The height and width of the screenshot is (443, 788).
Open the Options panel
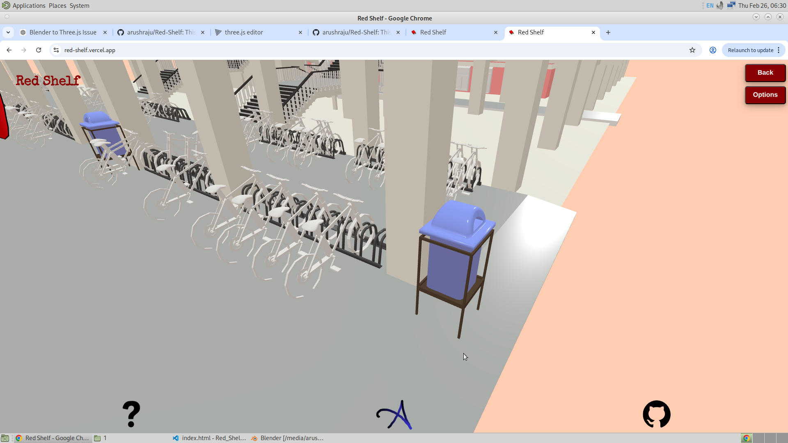(765, 95)
